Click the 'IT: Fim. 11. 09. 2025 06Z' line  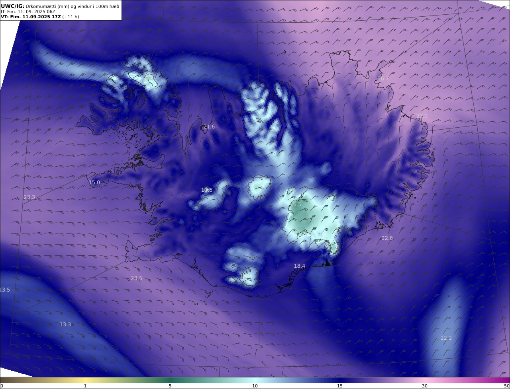click(x=28, y=12)
